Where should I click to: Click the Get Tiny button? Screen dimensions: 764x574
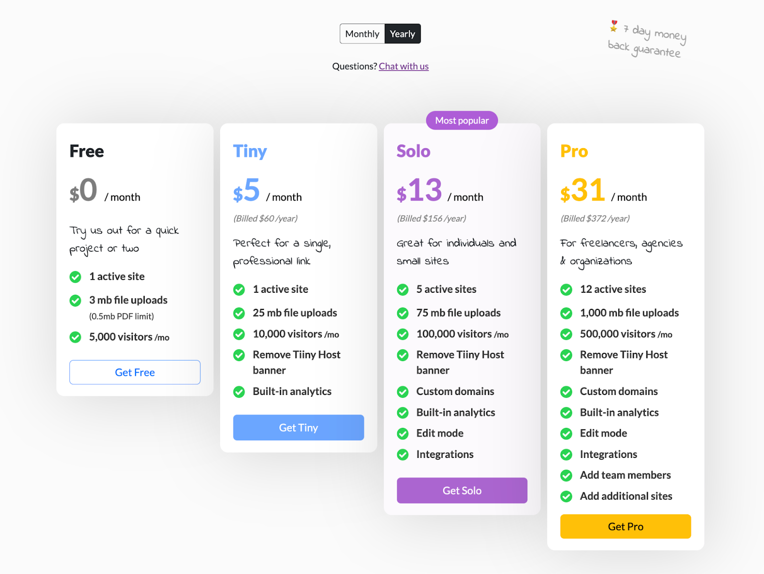(x=298, y=427)
